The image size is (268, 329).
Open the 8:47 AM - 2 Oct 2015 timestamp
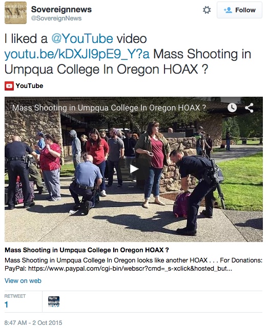pyautogui.click(x=33, y=323)
